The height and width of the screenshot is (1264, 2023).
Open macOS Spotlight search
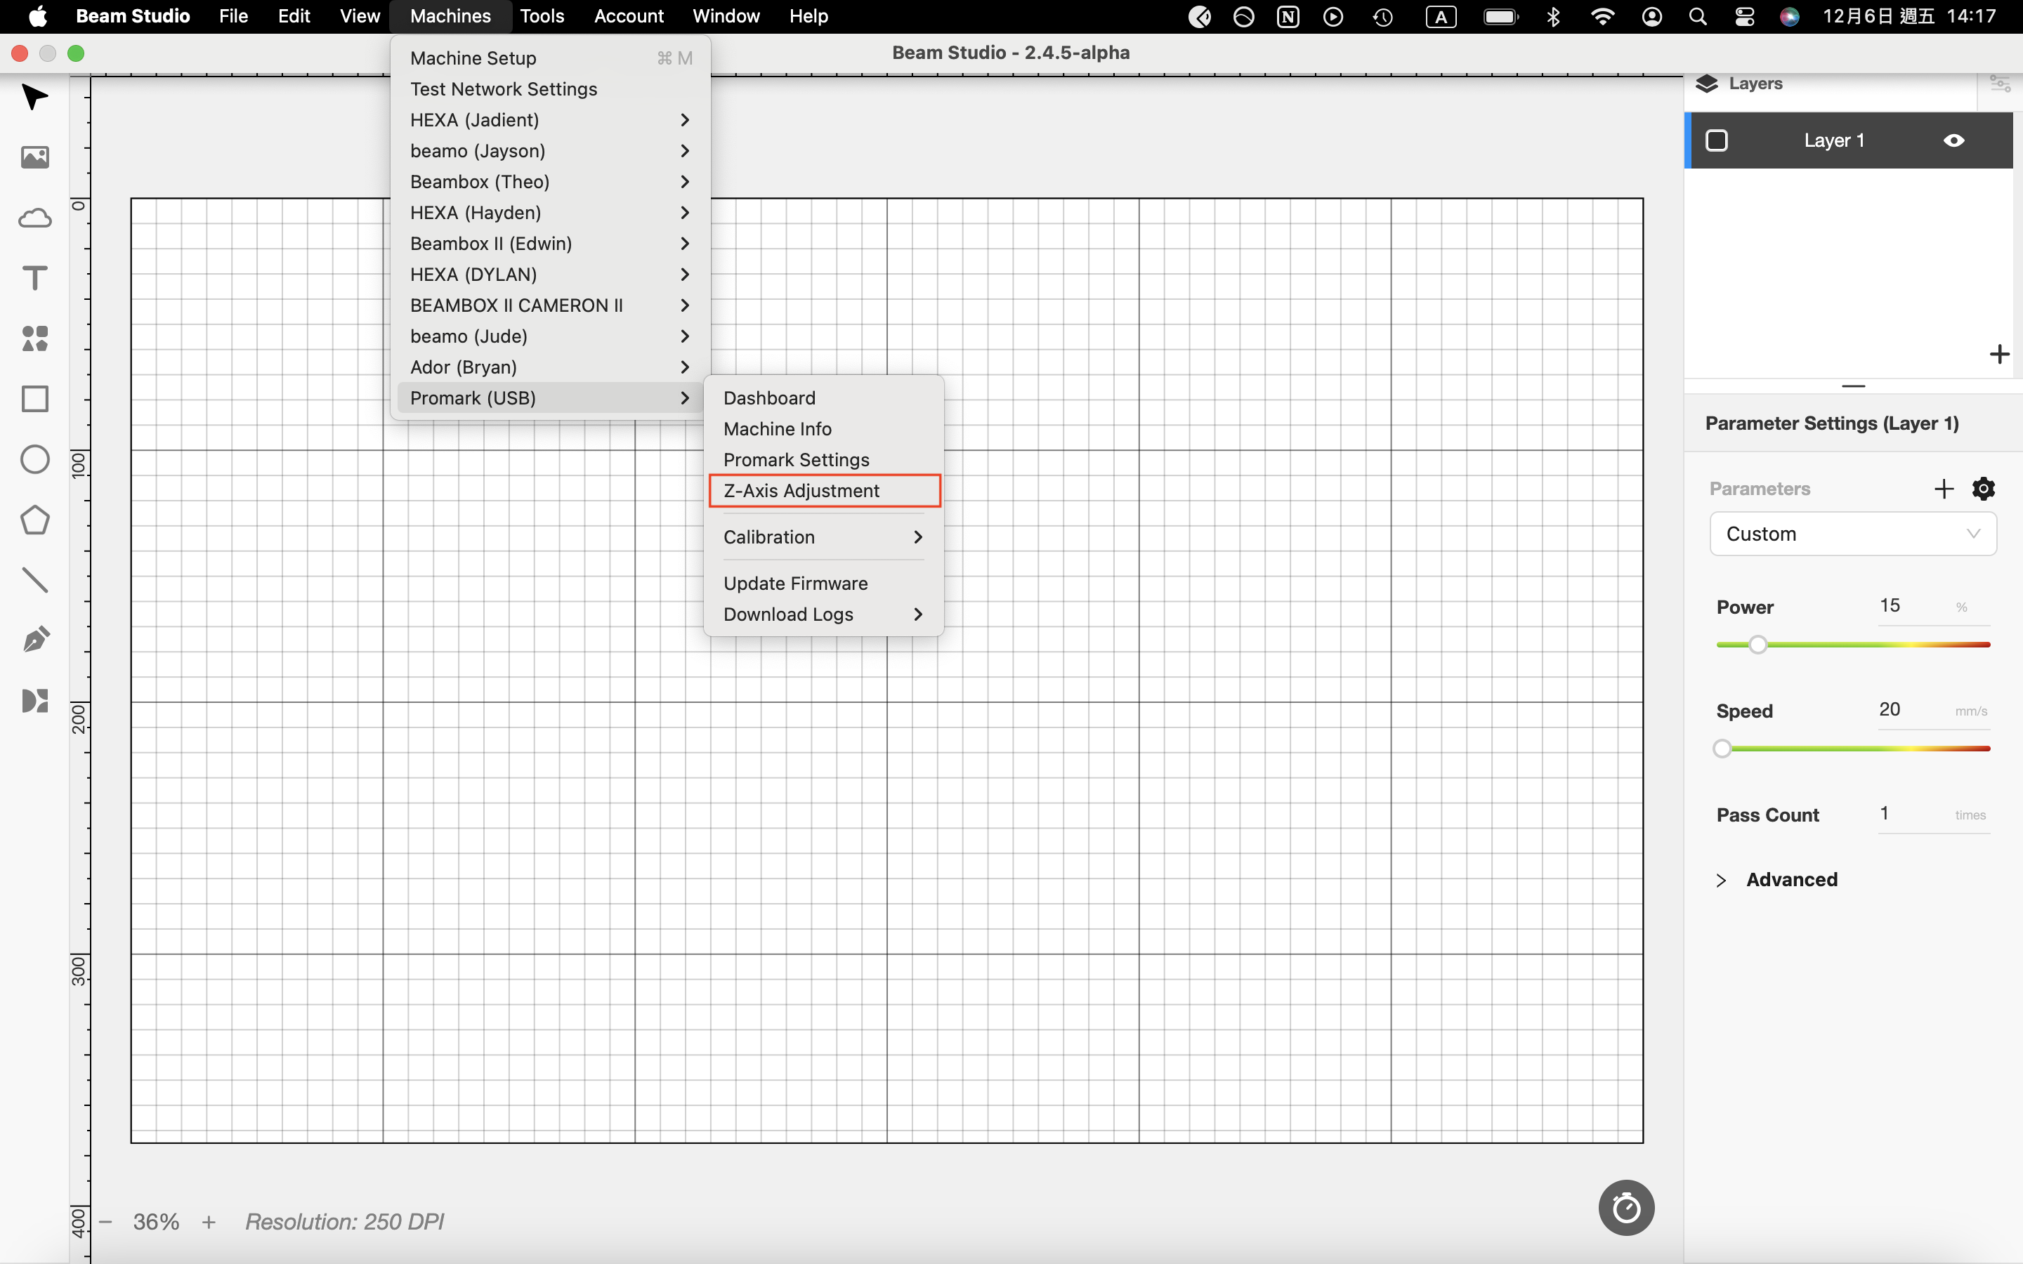[1697, 17]
